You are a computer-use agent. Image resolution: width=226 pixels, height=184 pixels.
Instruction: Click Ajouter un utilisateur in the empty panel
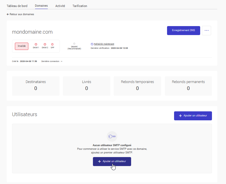[112, 161]
